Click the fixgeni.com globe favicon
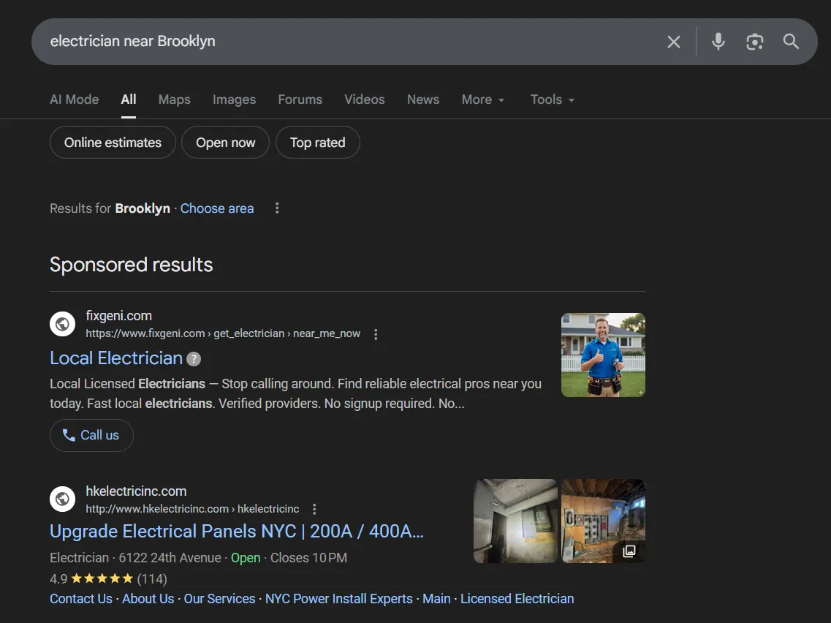Screen dimensions: 831x623 (x=63, y=323)
